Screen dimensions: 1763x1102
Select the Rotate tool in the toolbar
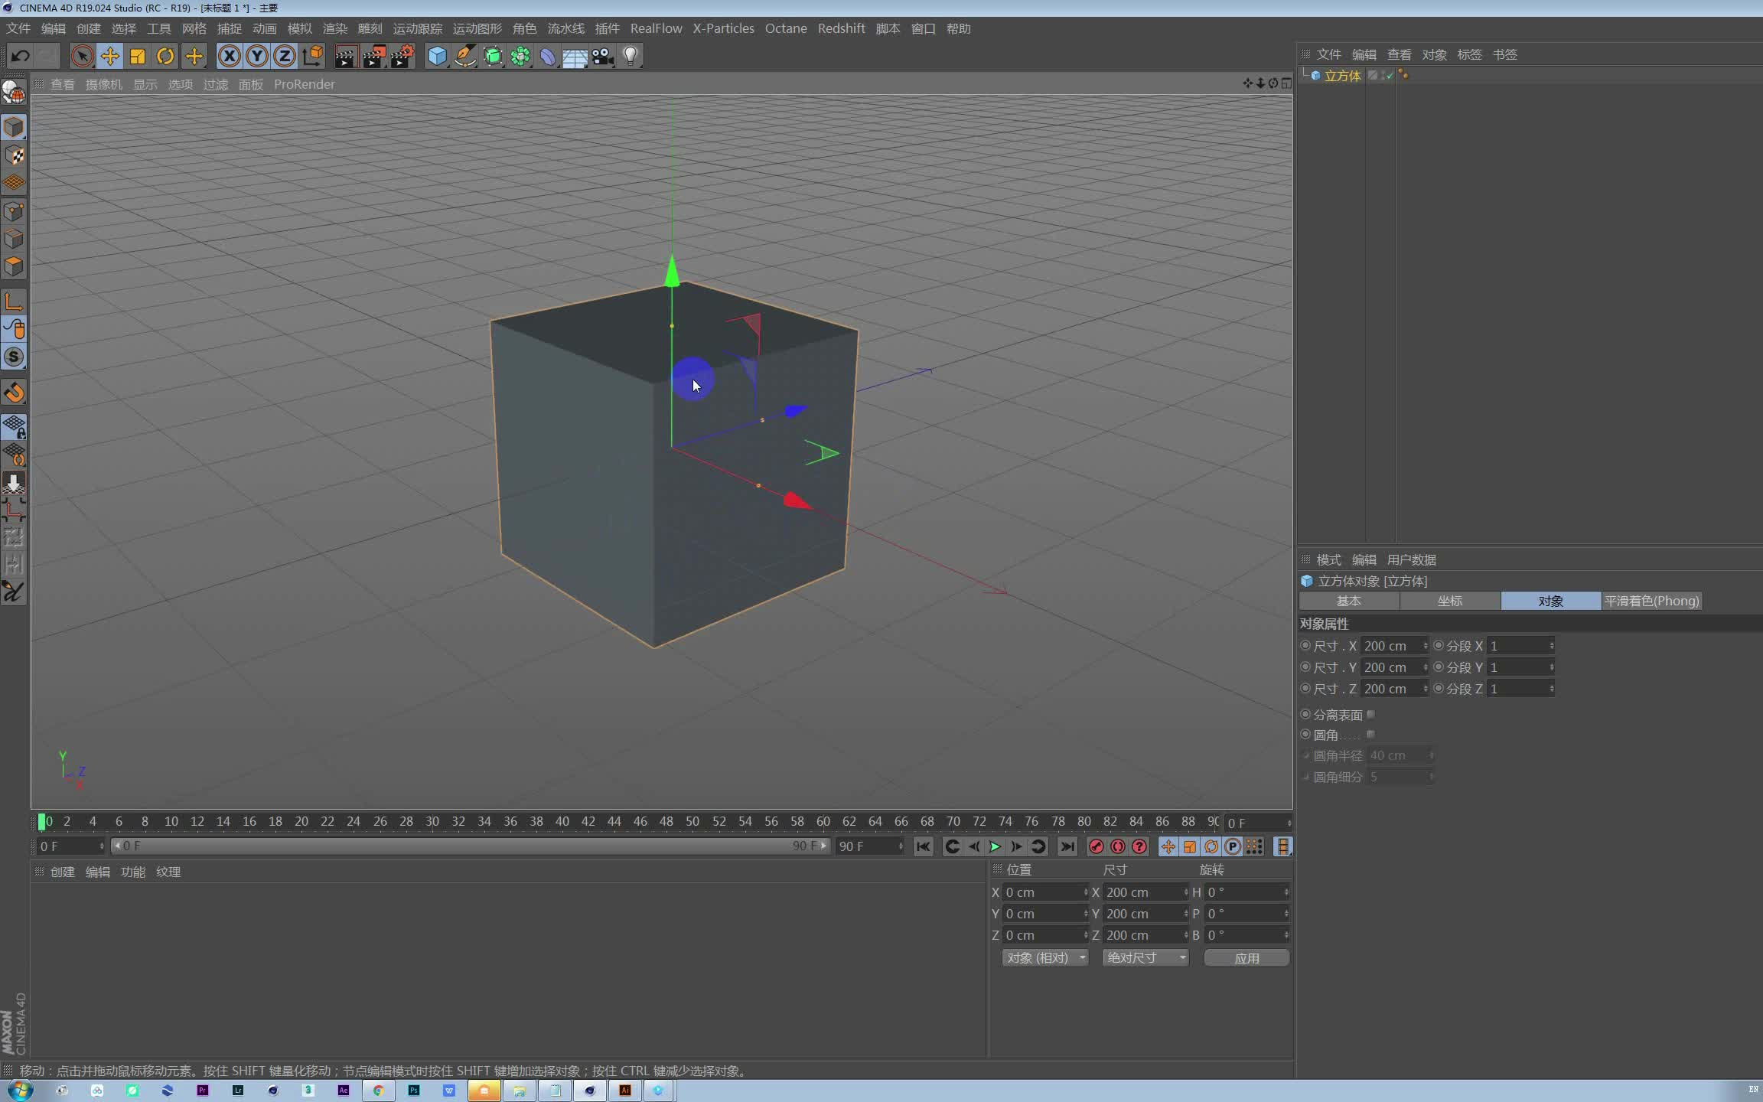[x=165, y=56]
